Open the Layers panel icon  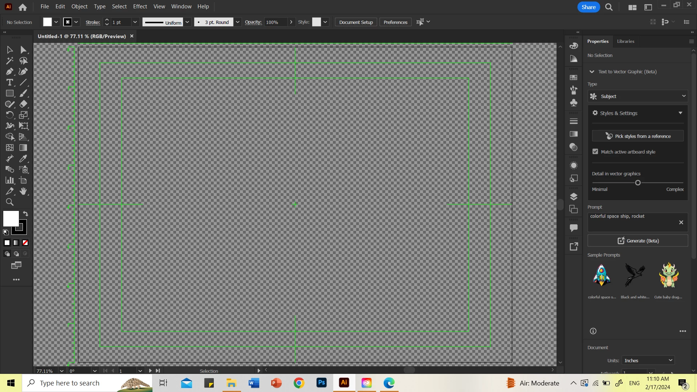click(x=574, y=197)
